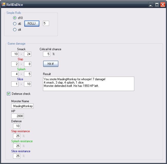This screenshot has height=164, width=167.
Task: Click inside the Result text box
Action: (88, 84)
